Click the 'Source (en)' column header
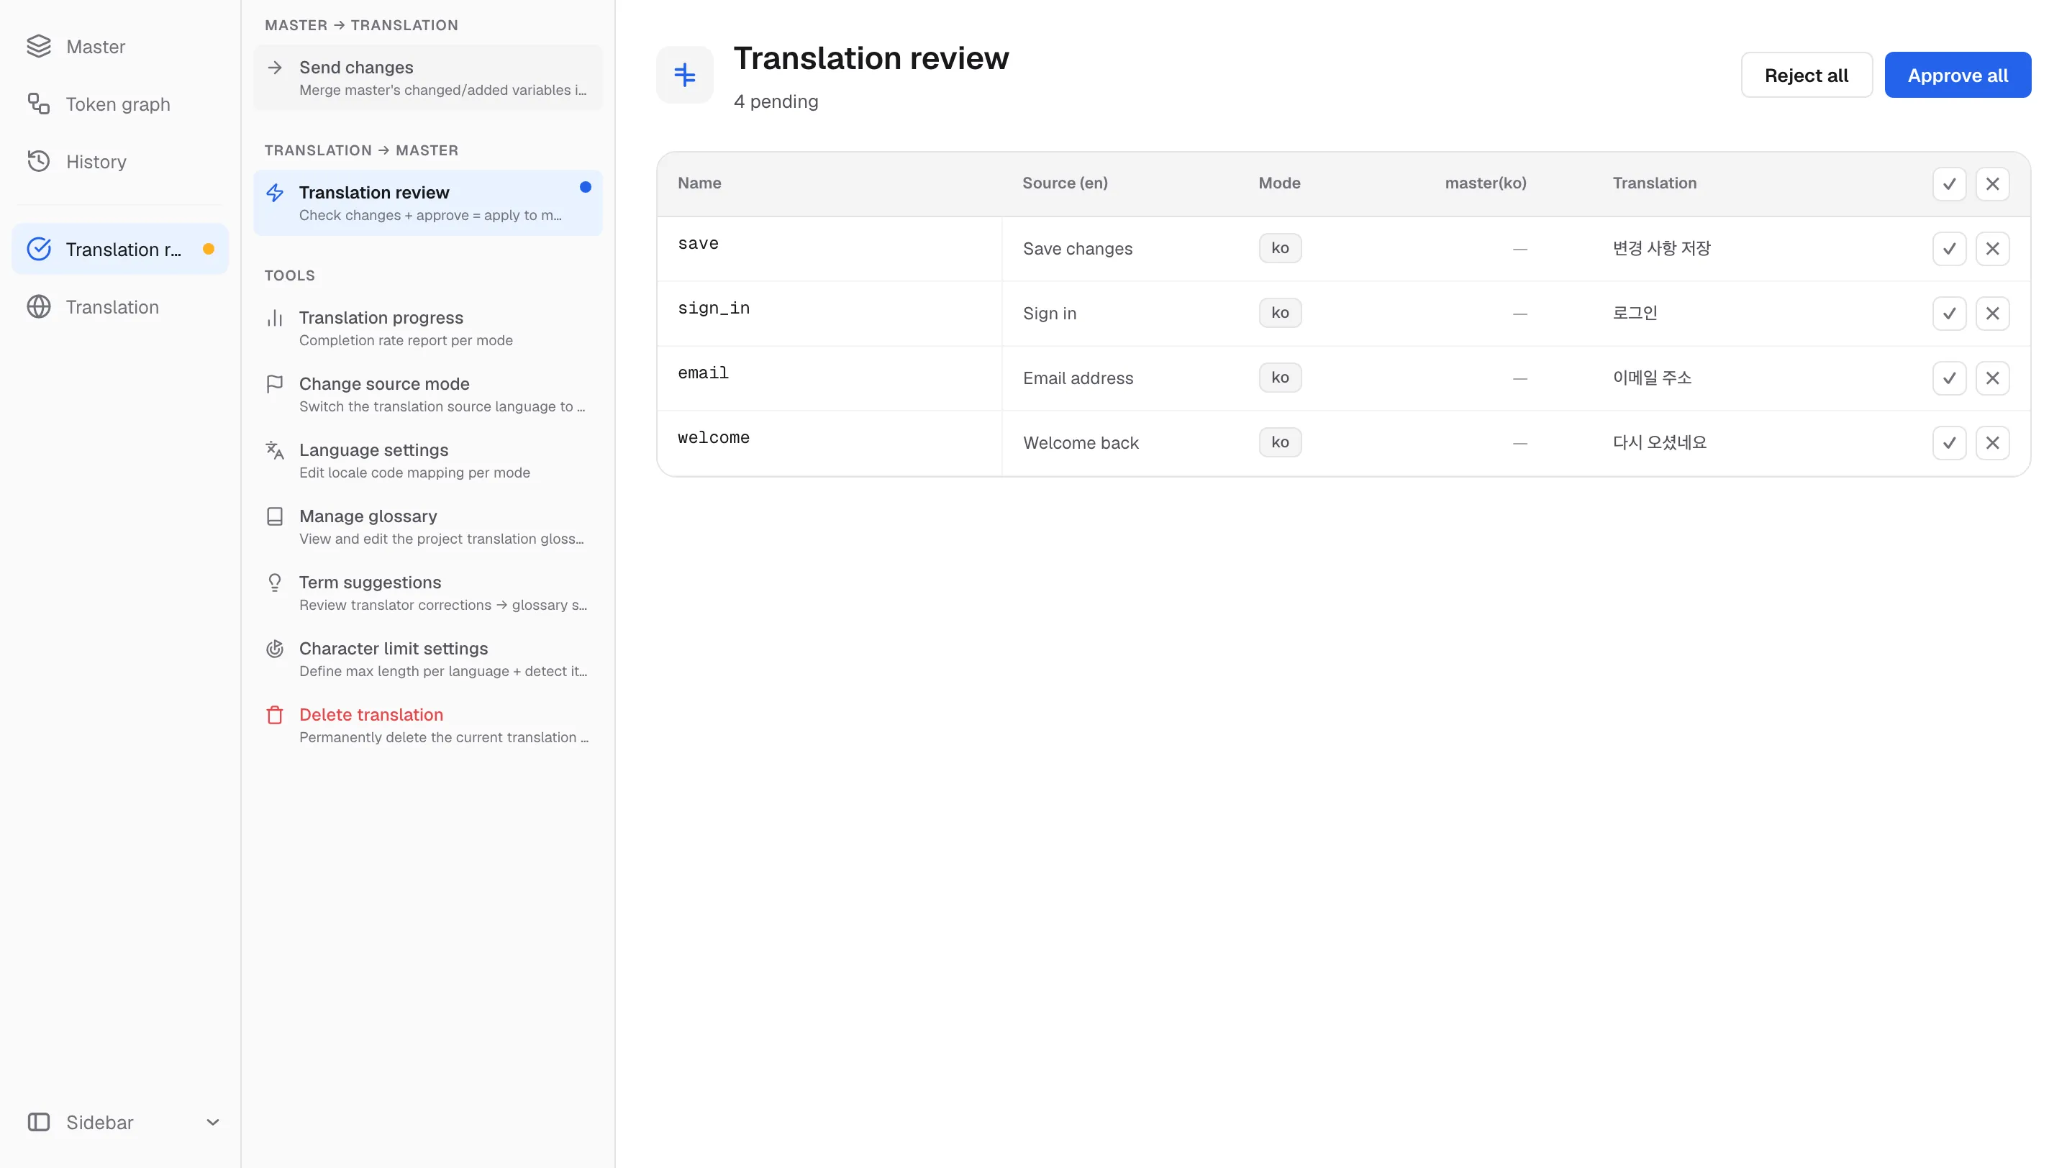This screenshot has width=2072, height=1168. [x=1065, y=183]
